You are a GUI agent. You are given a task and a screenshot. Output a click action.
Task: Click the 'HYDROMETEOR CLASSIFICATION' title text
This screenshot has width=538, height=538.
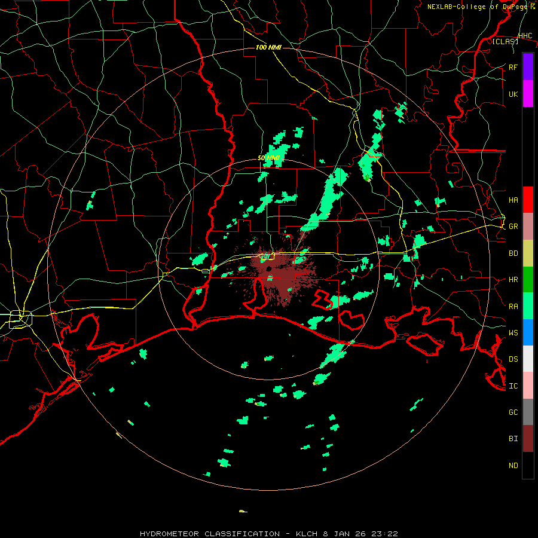(210, 534)
